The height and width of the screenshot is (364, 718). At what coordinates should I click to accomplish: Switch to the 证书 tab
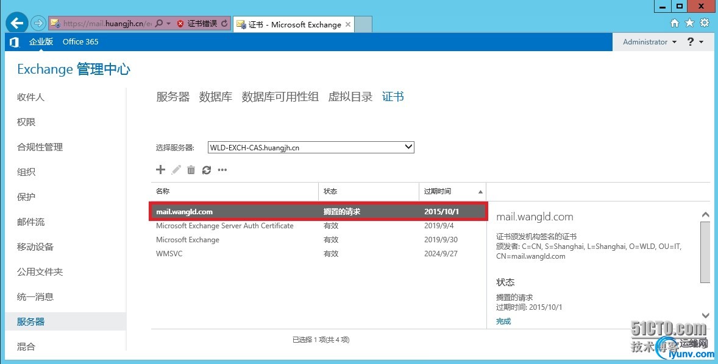[x=393, y=97]
